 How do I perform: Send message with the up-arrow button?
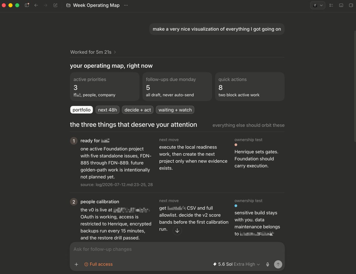pyautogui.click(x=278, y=264)
